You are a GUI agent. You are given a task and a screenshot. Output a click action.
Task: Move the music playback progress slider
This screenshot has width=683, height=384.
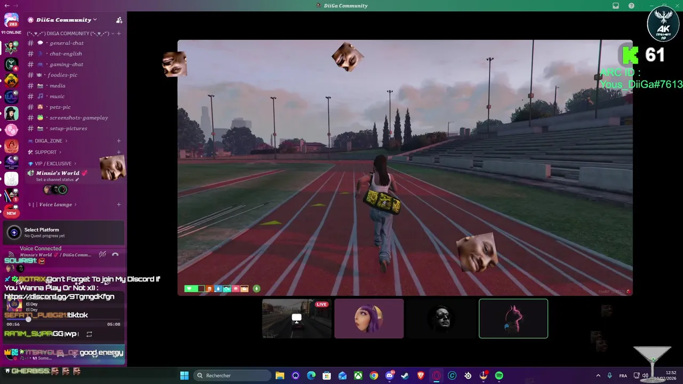click(29, 319)
